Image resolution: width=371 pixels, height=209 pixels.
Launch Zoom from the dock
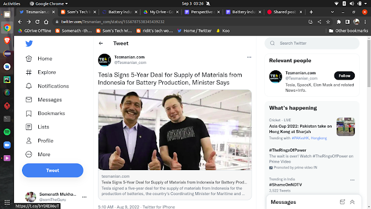pos(7,145)
